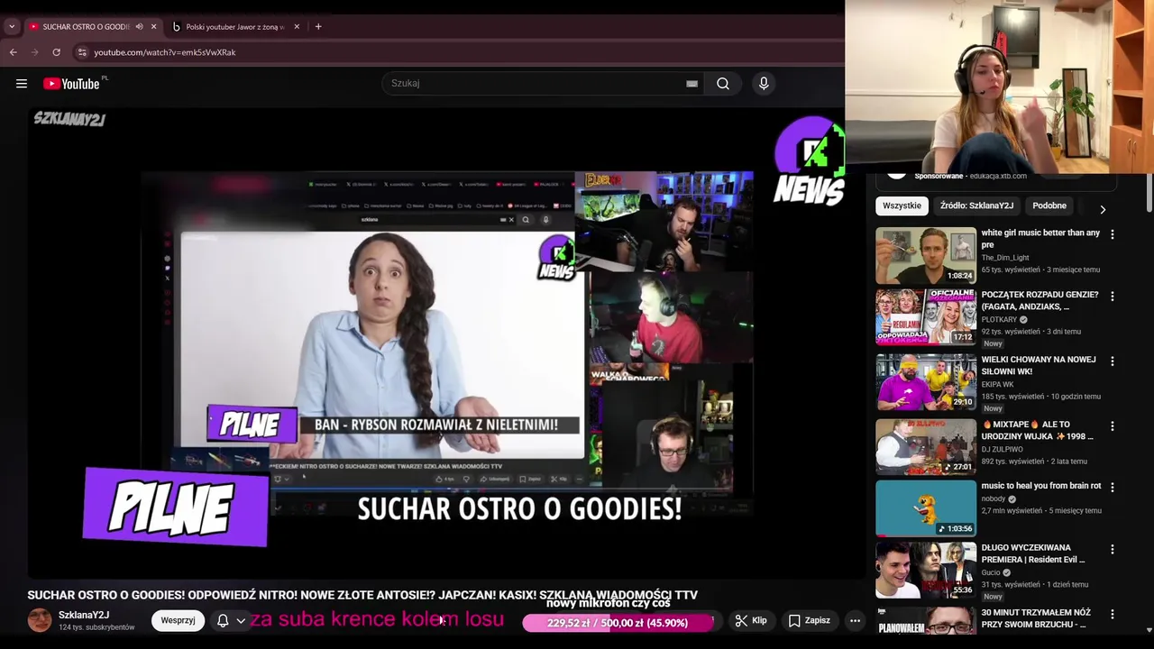Open options menu for Resident Evil video

click(x=1112, y=549)
